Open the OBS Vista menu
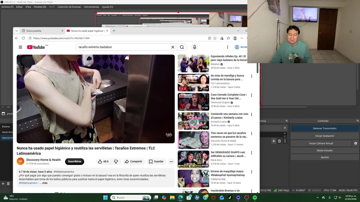Viewport: 360px width, 202px height. tap(28, 7)
